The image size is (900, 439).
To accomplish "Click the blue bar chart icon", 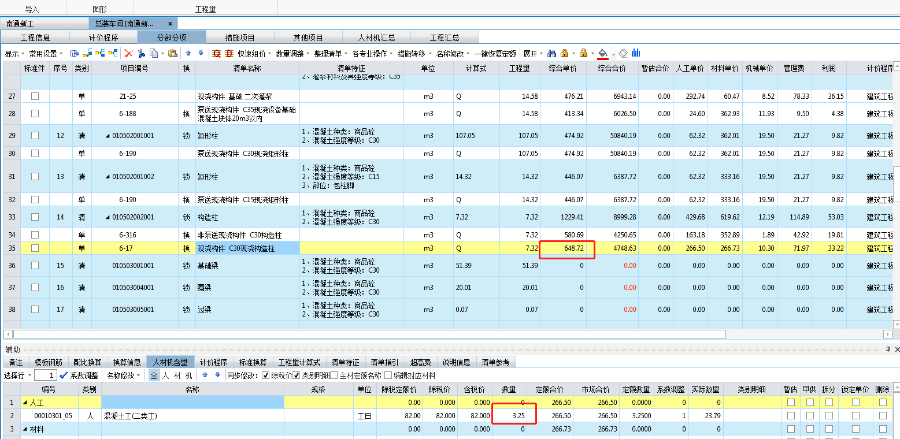I will (x=636, y=53).
